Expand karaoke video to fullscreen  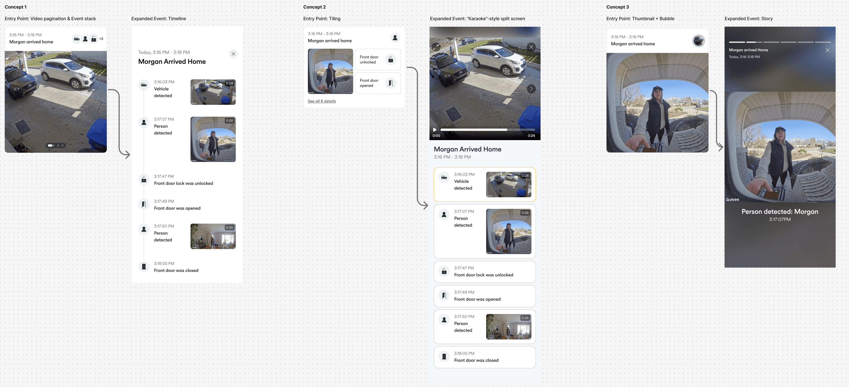436,47
